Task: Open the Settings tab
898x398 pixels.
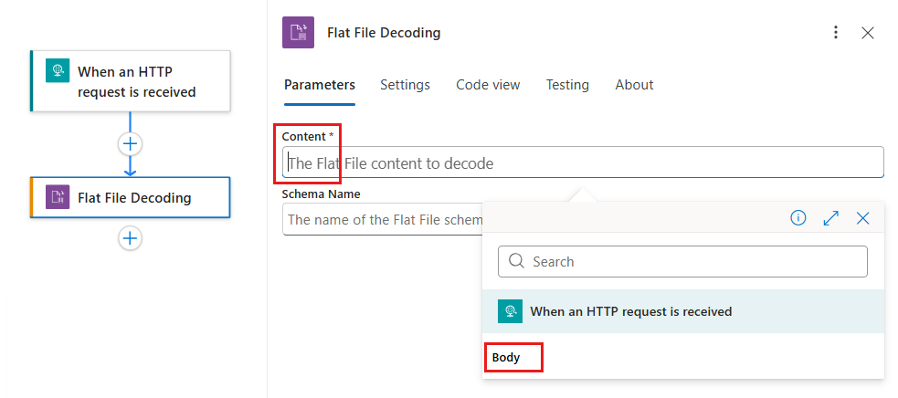Action: point(405,85)
